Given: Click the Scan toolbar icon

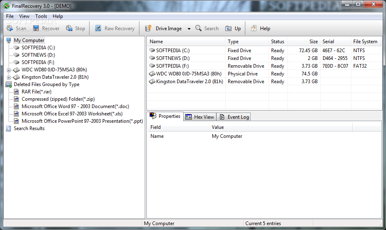Looking at the screenshot, I should (x=10, y=28).
